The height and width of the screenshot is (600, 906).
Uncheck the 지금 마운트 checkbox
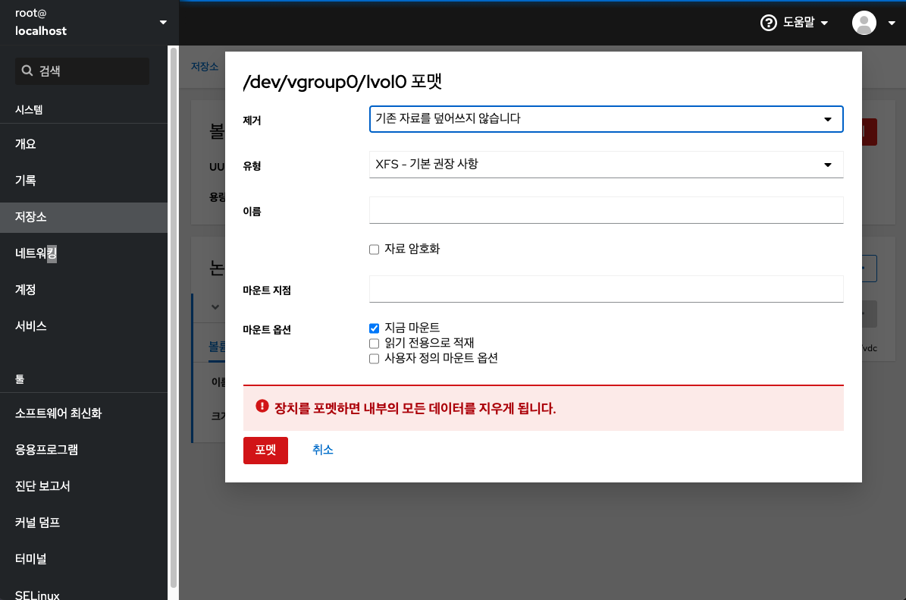[375, 328]
